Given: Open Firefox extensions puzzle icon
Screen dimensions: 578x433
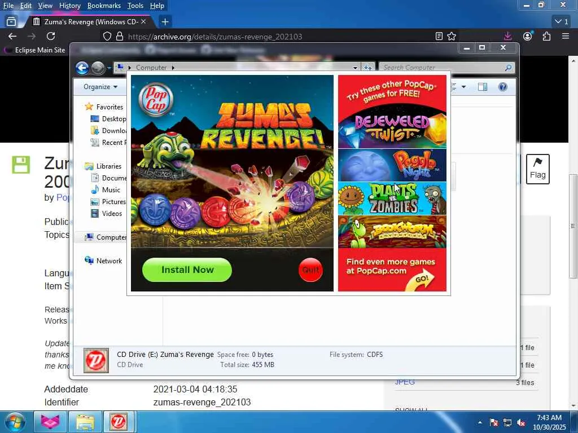Looking at the screenshot, I should click(546, 36).
